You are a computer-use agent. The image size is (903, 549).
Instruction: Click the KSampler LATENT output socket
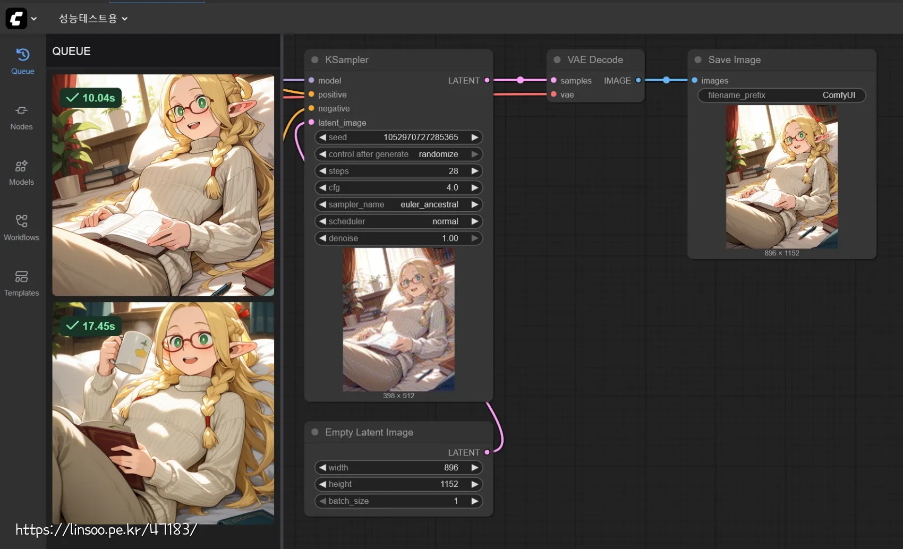click(x=487, y=80)
